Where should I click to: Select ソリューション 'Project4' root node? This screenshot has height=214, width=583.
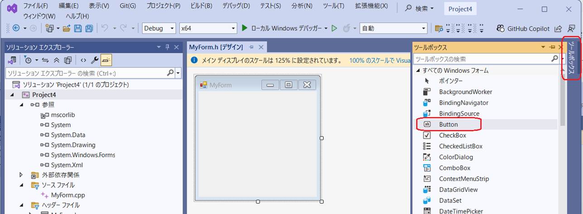pyautogui.click(x=76, y=84)
